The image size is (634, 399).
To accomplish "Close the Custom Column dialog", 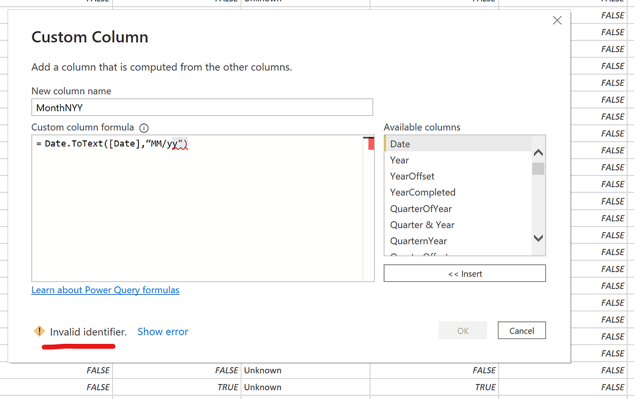I will 557,20.
